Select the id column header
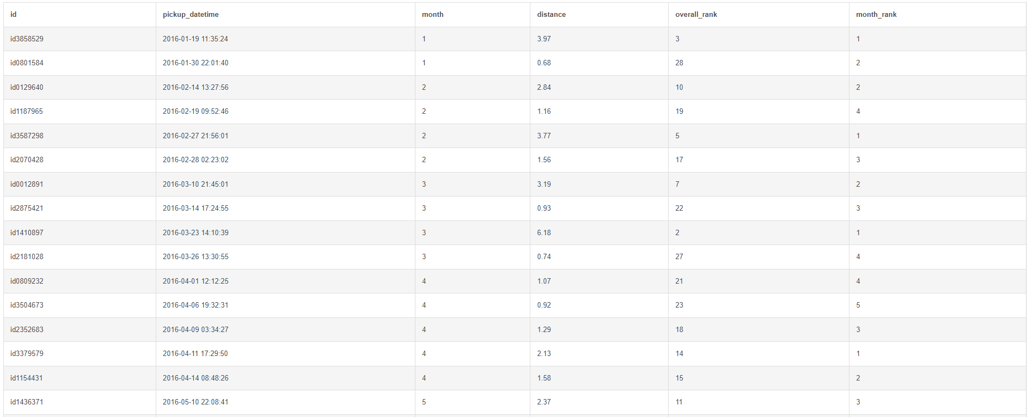 14,15
